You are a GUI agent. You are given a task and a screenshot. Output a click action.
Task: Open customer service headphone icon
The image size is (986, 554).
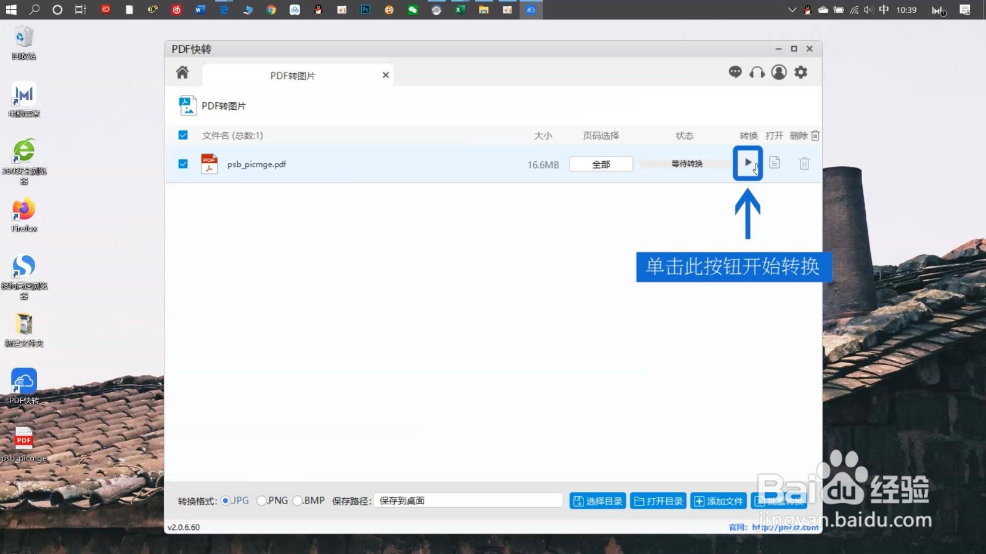[x=756, y=72]
